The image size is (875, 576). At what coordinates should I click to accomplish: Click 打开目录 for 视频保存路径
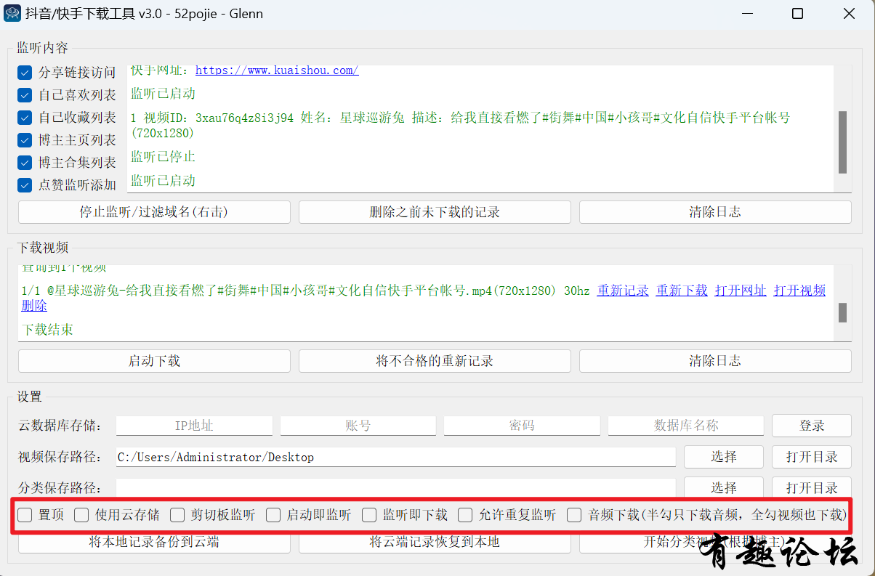coord(812,457)
